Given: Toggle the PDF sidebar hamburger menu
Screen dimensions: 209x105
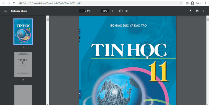Looking at the screenshot, I should pyautogui.click(x=6, y=11).
